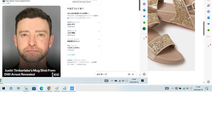This screenshot has width=212, height=119.
Task: Expand the メッセージ drawer with double chevron
Action: click(x=133, y=74)
